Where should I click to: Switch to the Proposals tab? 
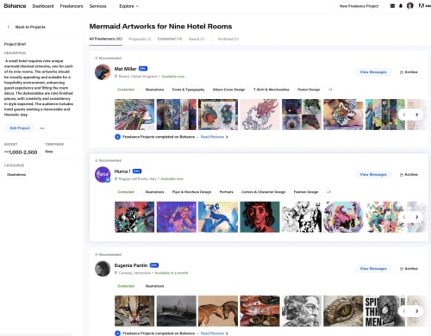140,39
